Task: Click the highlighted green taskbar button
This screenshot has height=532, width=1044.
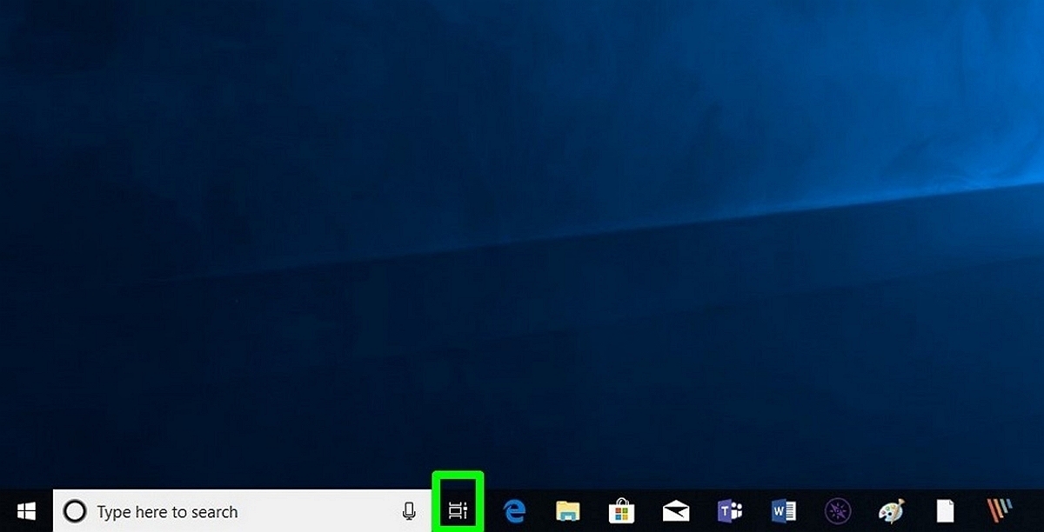Action: tap(460, 511)
